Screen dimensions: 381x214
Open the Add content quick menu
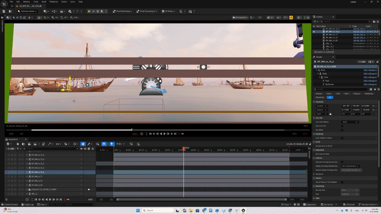[46, 11]
